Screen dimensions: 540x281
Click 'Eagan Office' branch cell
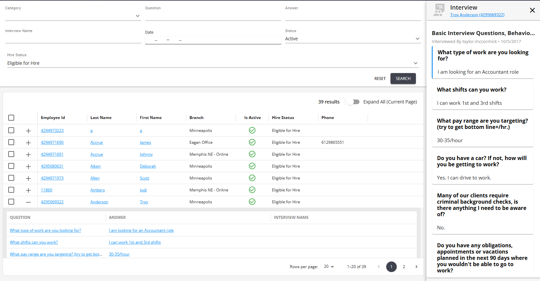(x=201, y=142)
